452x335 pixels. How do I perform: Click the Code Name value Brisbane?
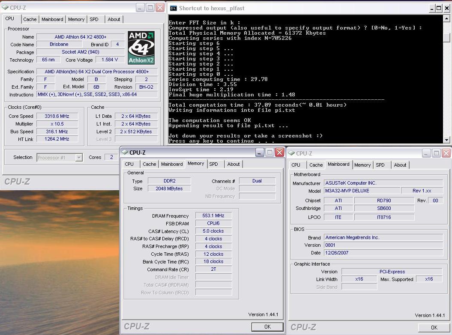pos(59,45)
